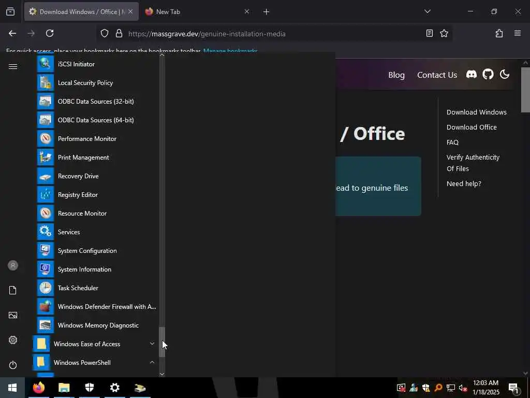Reload the current page
Screen dimensions: 530x398
point(50,33)
